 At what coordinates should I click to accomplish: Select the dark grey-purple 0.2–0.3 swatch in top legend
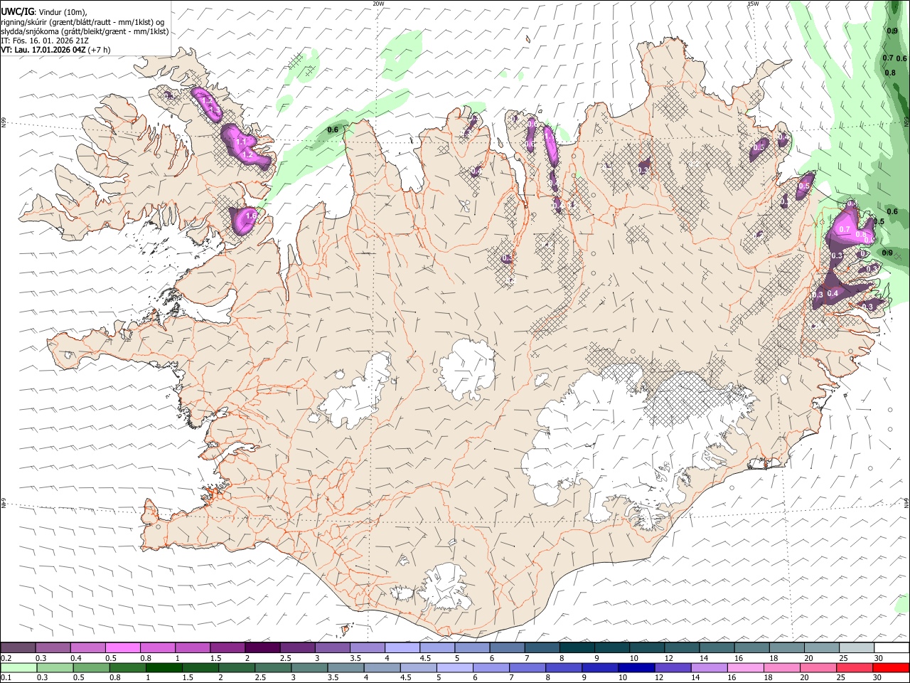click(18, 647)
